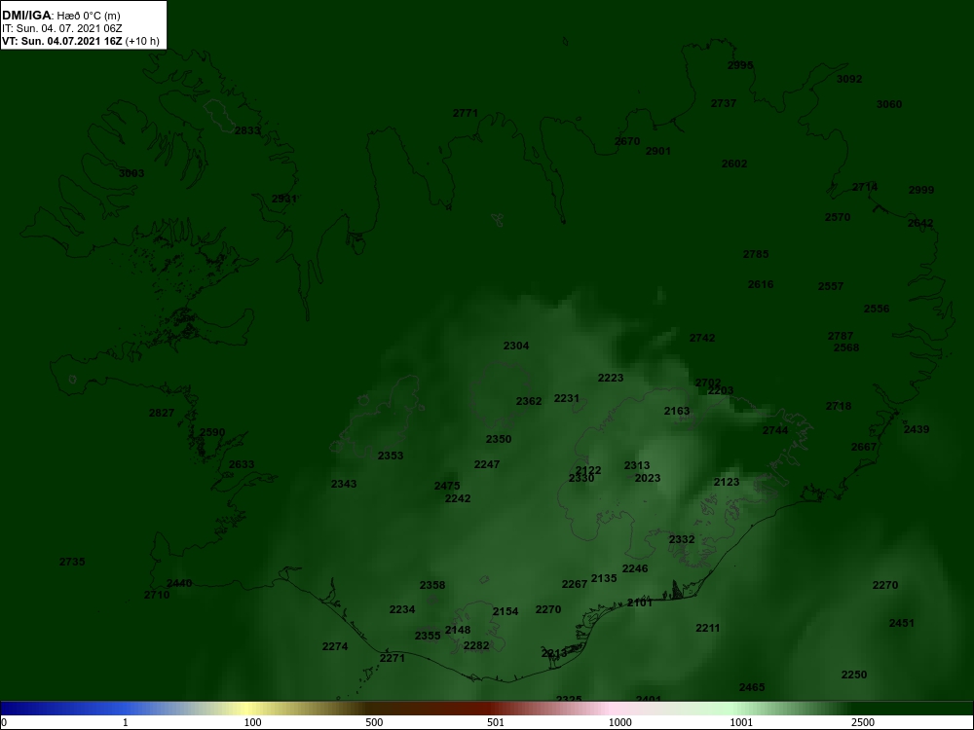Click the 1000 label on the color scale

click(x=619, y=722)
